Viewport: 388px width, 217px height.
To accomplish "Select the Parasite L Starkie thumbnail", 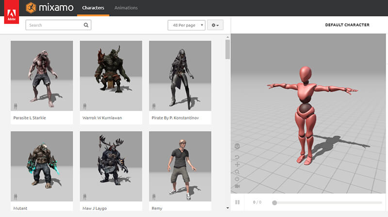I will coord(42,76).
